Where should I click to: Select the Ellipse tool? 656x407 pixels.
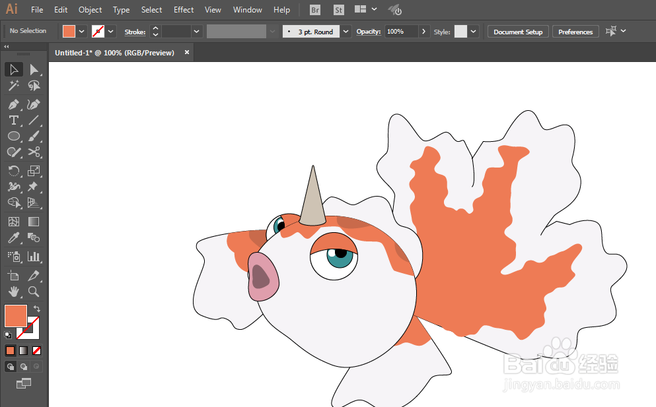click(14, 137)
